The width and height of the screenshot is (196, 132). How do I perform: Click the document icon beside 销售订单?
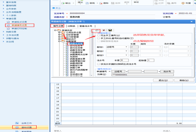click(67, 68)
